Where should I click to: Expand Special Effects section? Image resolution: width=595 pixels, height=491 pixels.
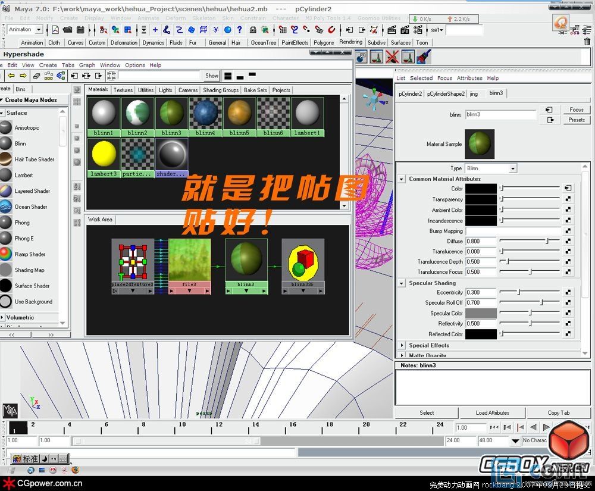[402, 345]
